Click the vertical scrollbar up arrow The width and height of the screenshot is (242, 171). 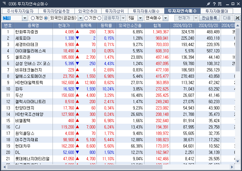point(238,25)
